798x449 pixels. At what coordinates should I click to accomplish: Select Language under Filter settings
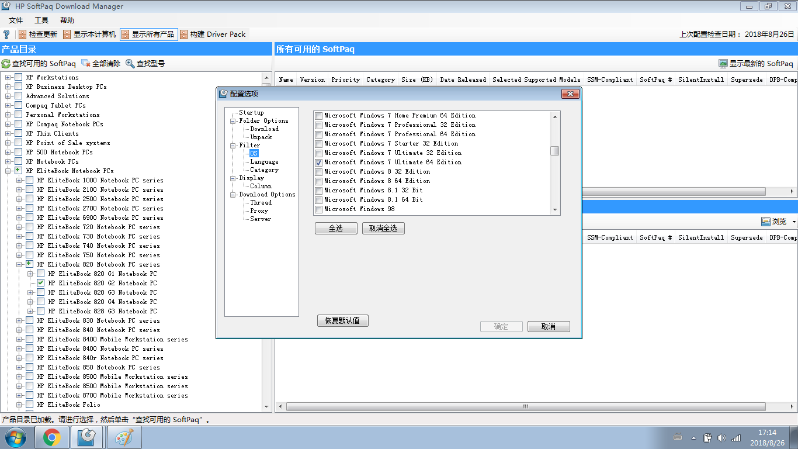(x=264, y=161)
